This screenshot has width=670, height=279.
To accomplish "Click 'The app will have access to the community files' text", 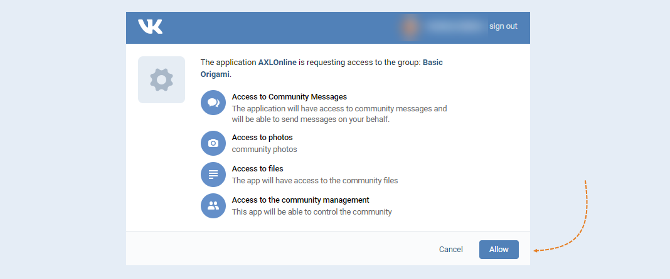I will pos(315,181).
